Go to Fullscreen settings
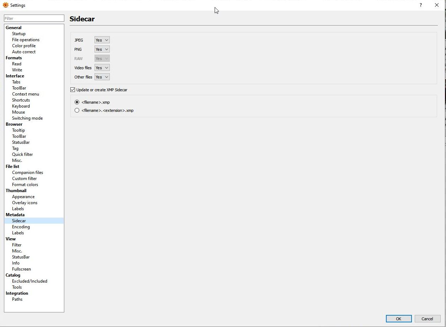This screenshot has width=446, height=327. pyautogui.click(x=21, y=269)
